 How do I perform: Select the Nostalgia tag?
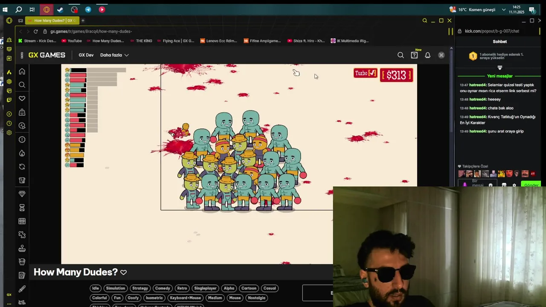pyautogui.click(x=256, y=298)
